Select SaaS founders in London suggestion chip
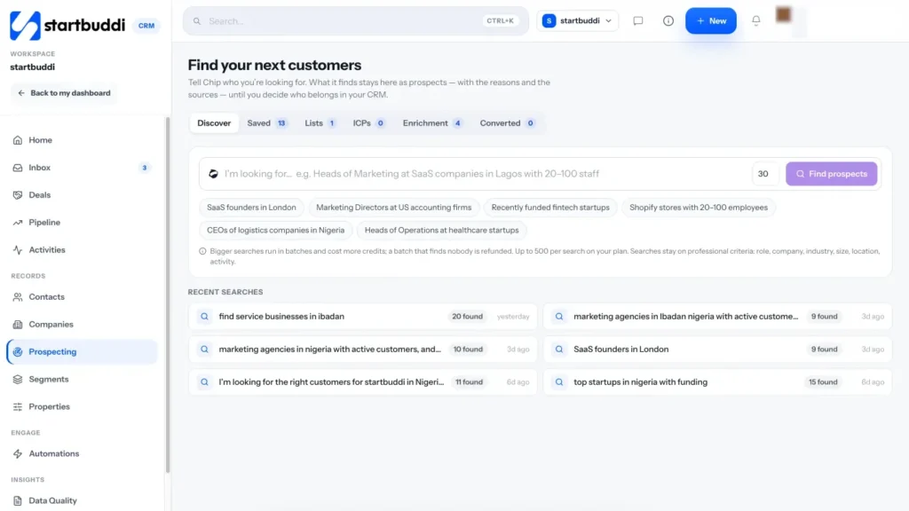The height and width of the screenshot is (511, 909). pos(251,208)
